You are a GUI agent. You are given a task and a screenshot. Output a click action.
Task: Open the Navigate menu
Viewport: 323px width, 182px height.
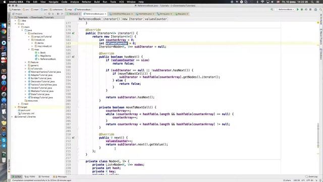click(53, 2)
